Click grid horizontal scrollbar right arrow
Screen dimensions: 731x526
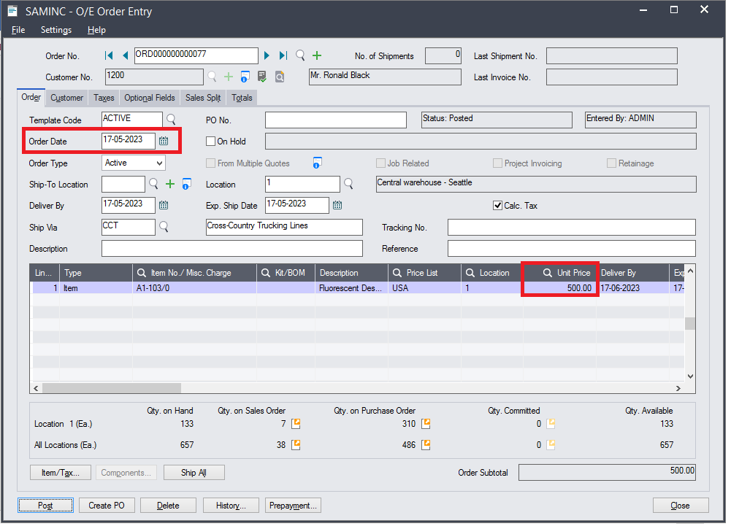pos(678,388)
